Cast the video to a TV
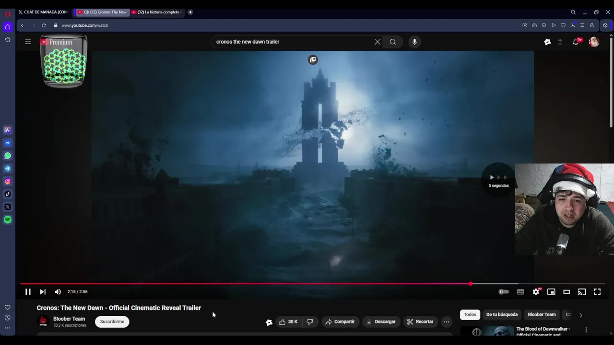This screenshot has width=614, height=345. 582,292
